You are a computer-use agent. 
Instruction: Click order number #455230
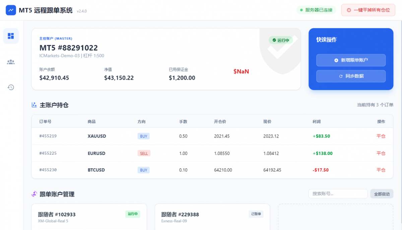49,170
